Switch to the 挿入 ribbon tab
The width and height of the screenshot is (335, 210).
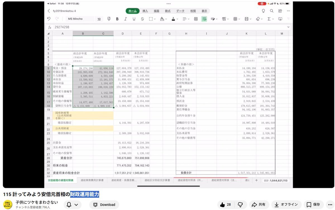pyautogui.click(x=145, y=11)
